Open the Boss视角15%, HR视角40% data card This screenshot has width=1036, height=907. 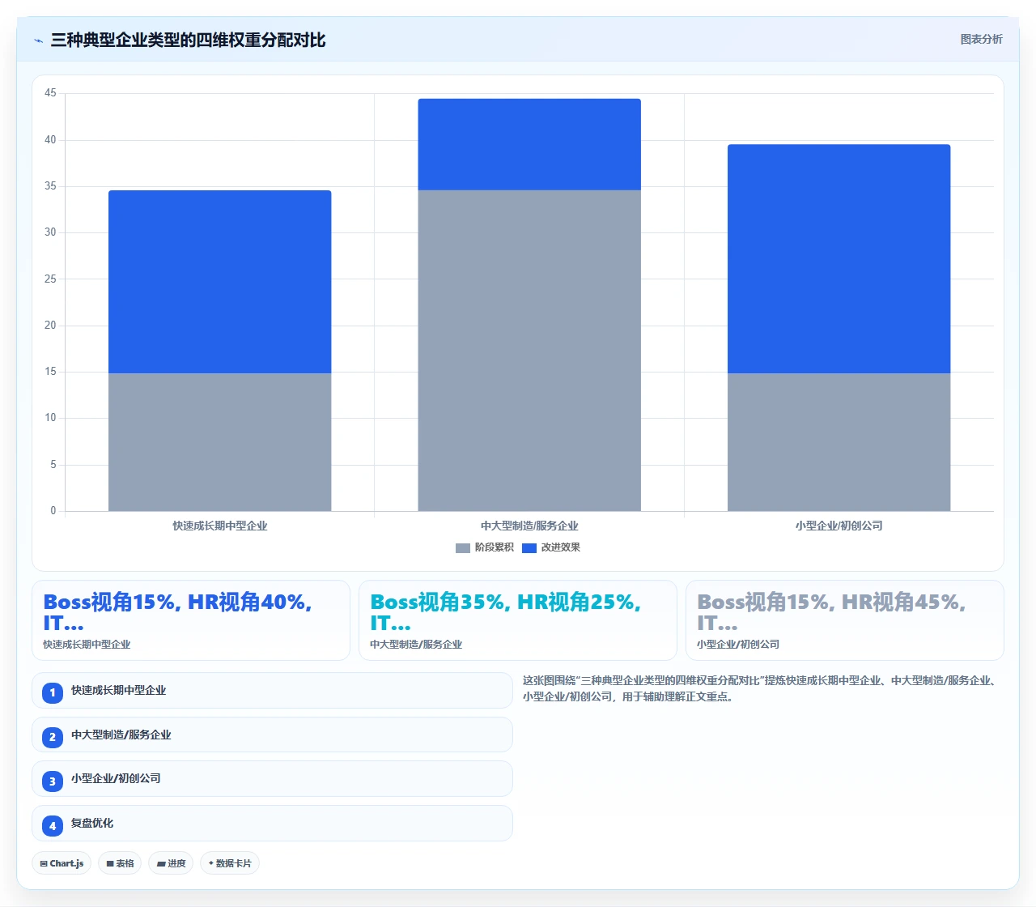(191, 620)
